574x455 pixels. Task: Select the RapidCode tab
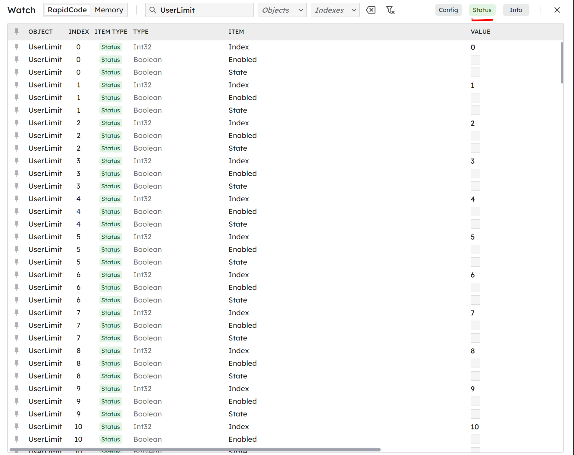coord(67,10)
